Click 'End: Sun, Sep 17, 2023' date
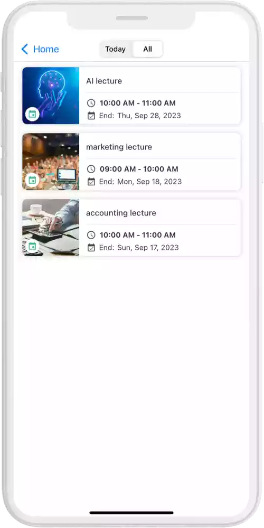This screenshot has height=528, width=264. tap(139, 248)
